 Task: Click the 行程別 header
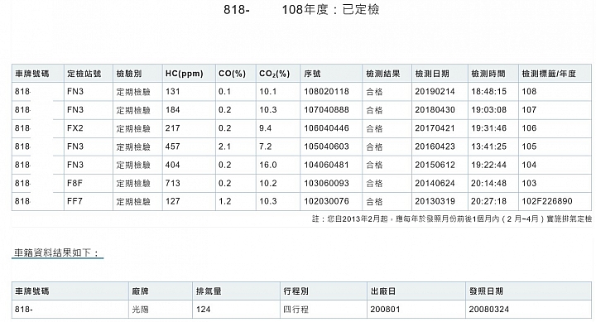pyautogui.click(x=296, y=291)
